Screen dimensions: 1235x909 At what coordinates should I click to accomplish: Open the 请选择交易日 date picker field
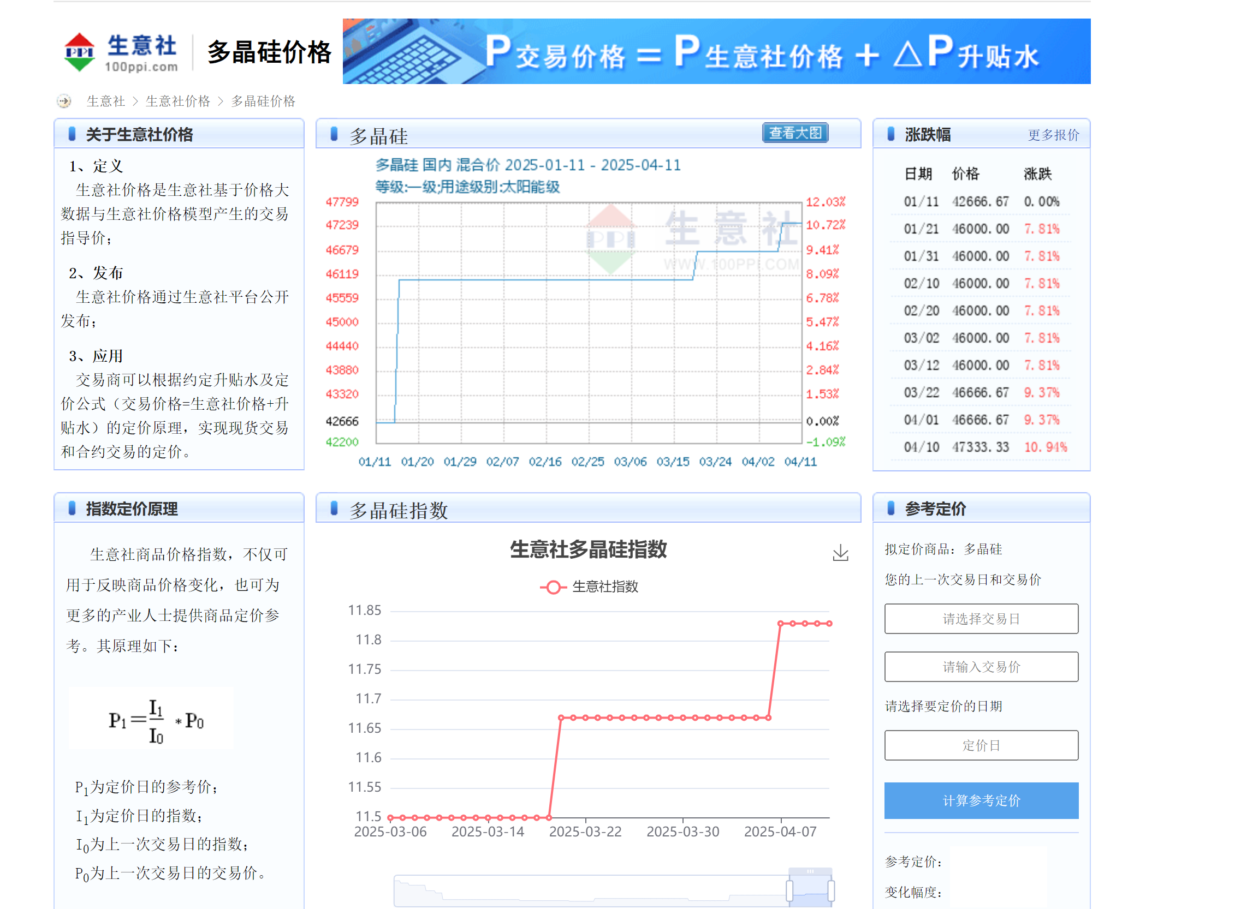coord(981,619)
